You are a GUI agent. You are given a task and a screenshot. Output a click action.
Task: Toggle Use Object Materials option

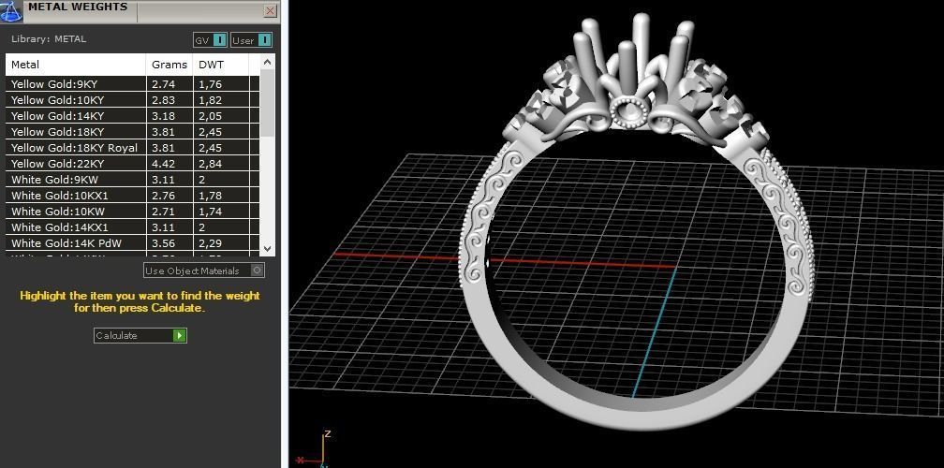click(x=204, y=271)
